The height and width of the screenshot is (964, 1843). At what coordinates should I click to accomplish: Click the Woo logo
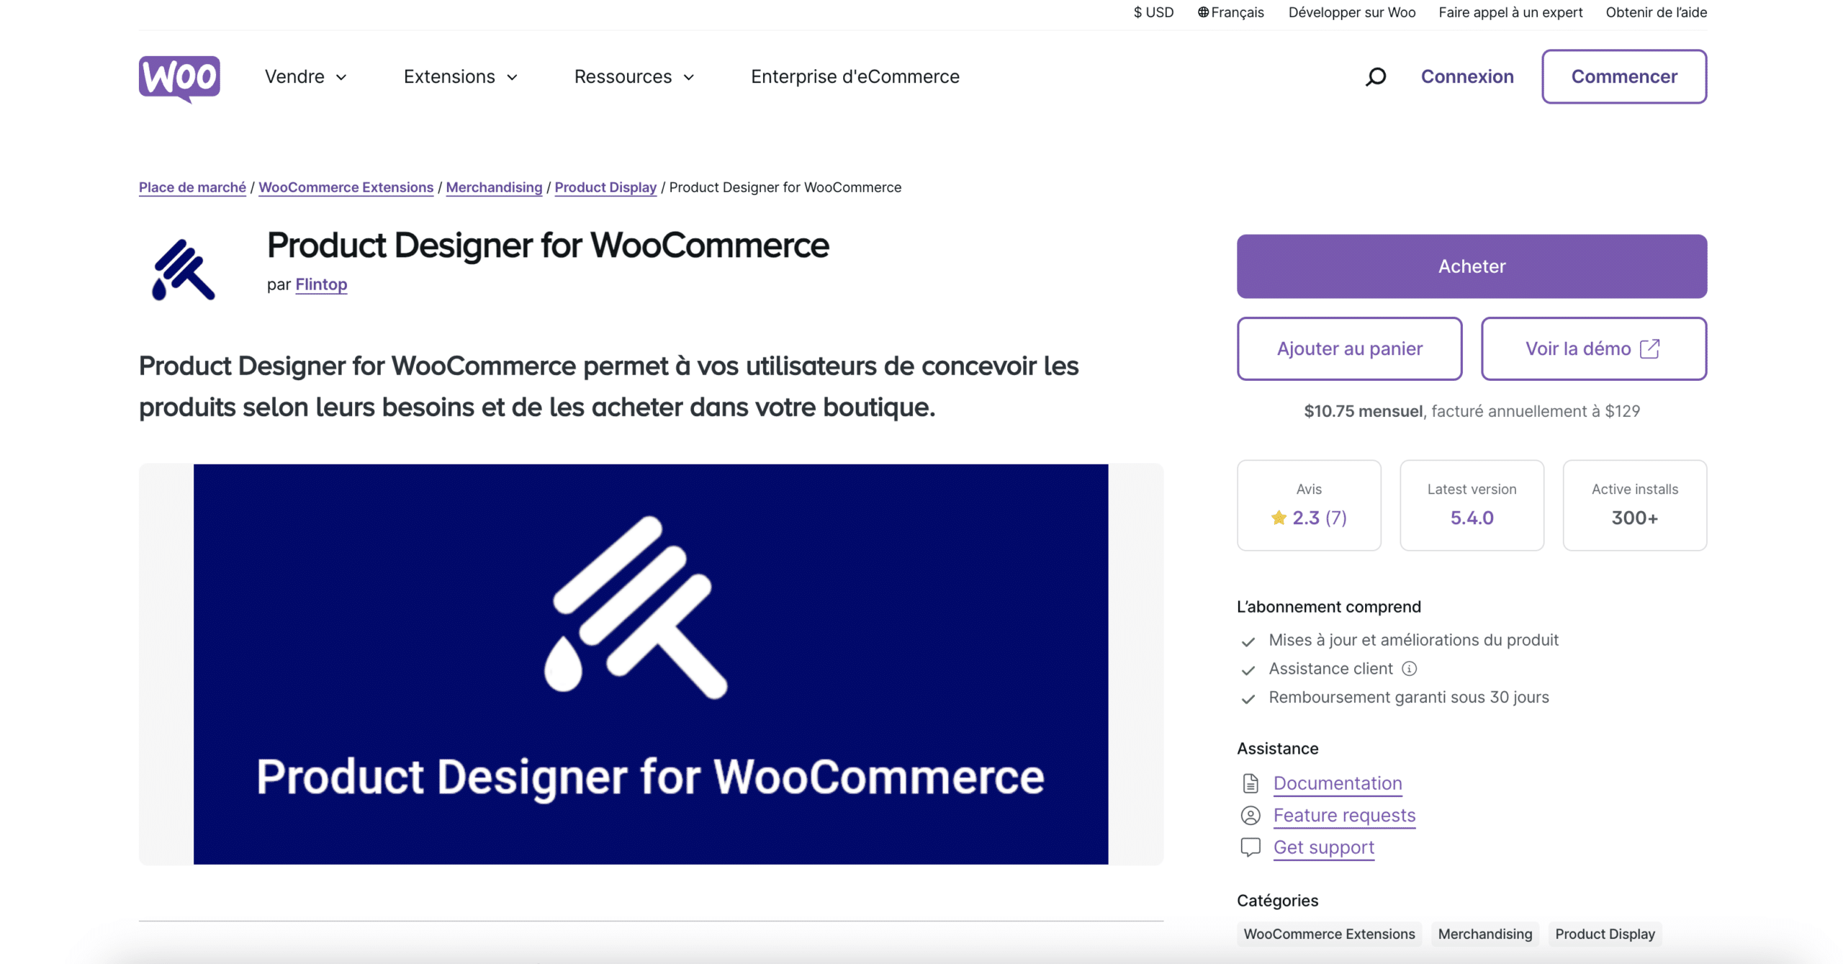[179, 78]
